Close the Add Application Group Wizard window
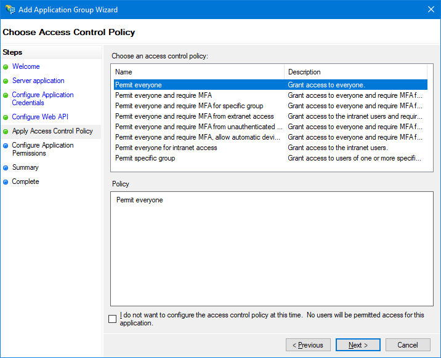The image size is (441, 358). click(431, 9)
